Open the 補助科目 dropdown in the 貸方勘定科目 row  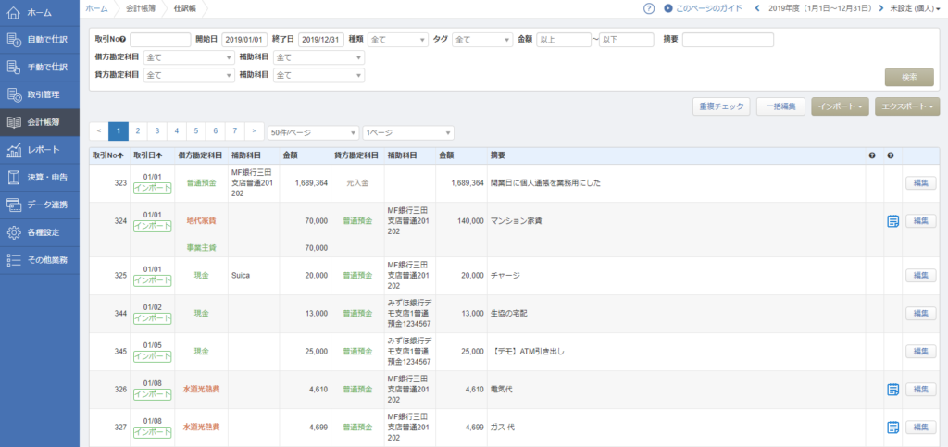[x=318, y=76]
